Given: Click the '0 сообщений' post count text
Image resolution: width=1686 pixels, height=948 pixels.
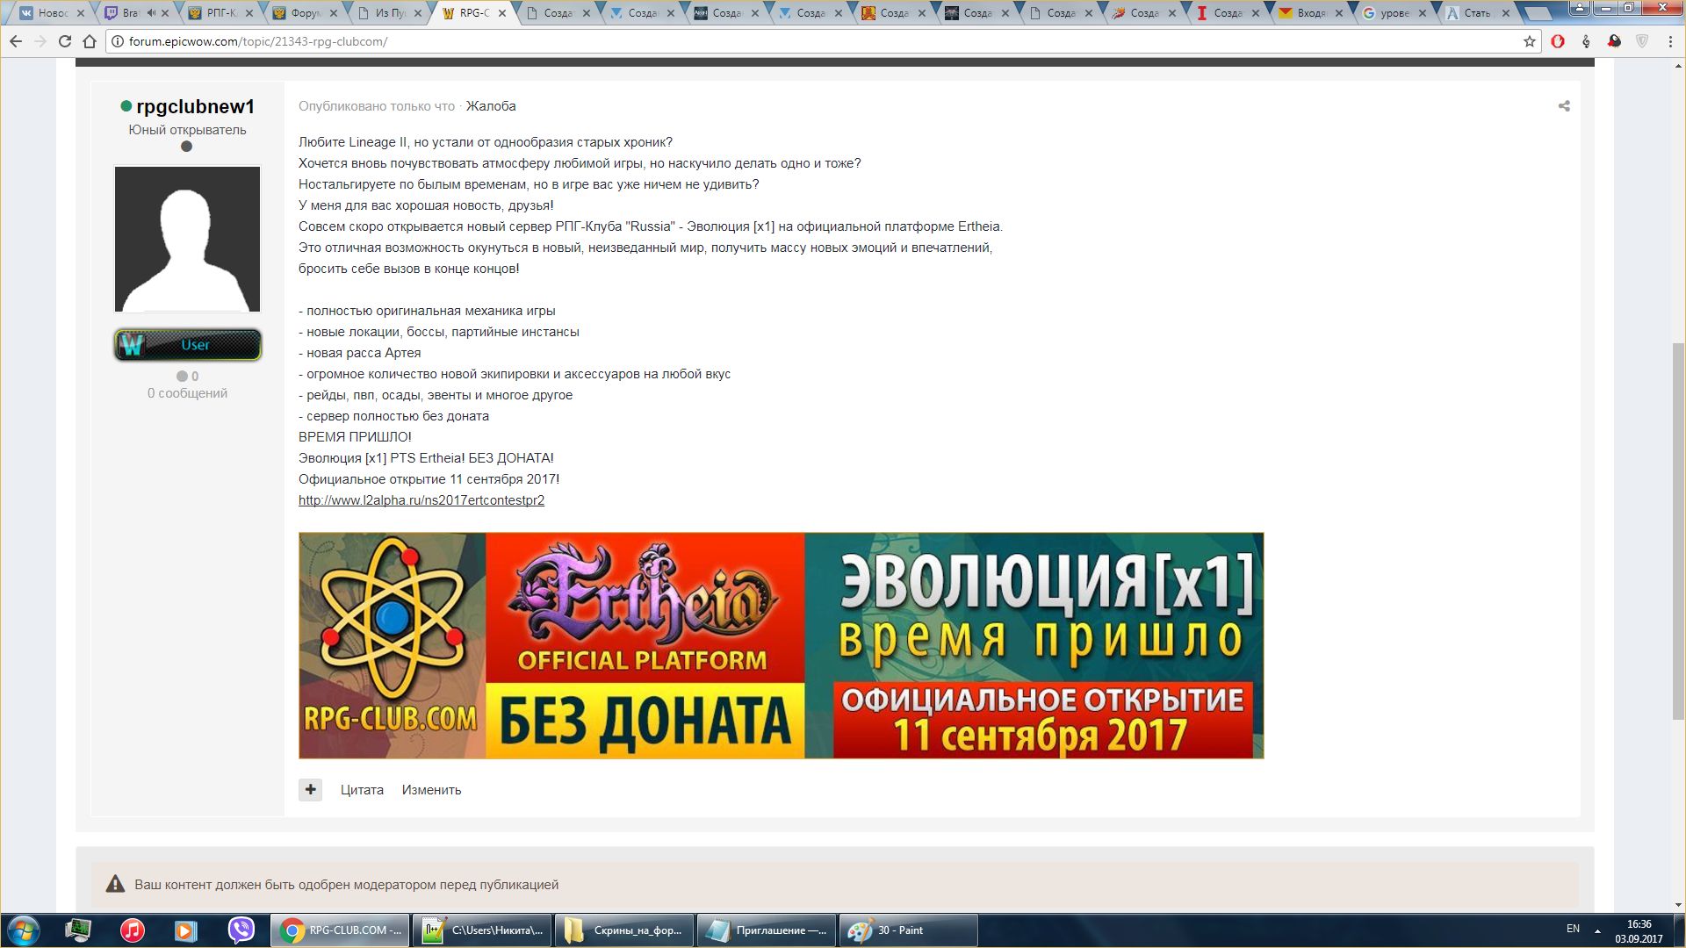Looking at the screenshot, I should coord(187,393).
